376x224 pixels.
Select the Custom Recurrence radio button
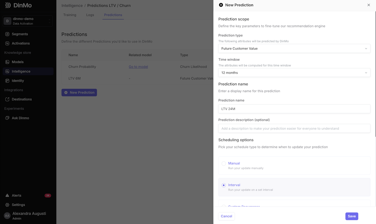[x=224, y=206]
